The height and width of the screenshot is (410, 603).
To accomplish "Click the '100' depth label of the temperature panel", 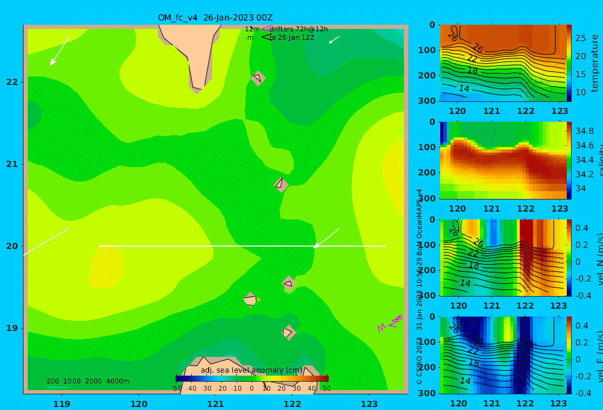I will pyautogui.click(x=427, y=50).
